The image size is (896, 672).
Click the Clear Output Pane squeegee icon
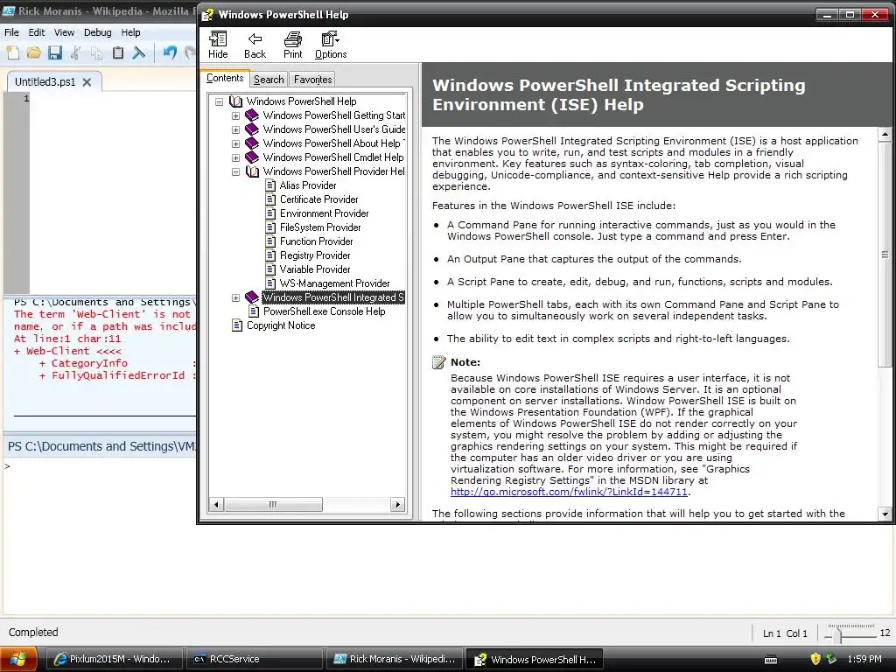click(139, 53)
